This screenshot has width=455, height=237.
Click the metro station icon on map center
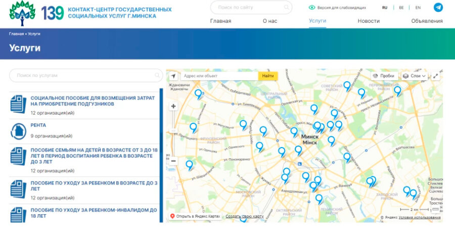pos(299,164)
